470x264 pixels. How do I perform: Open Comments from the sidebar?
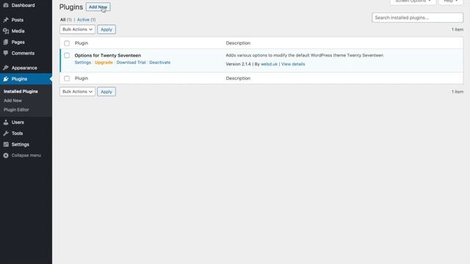tap(23, 53)
